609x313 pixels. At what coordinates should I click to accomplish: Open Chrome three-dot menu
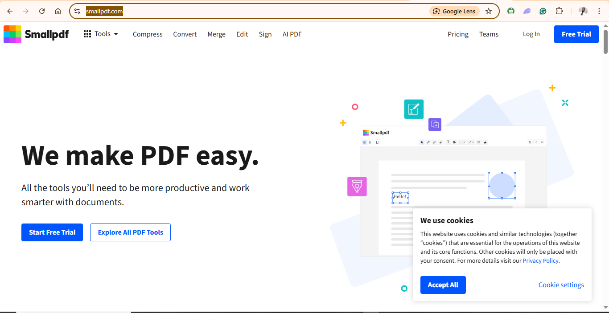pos(599,11)
